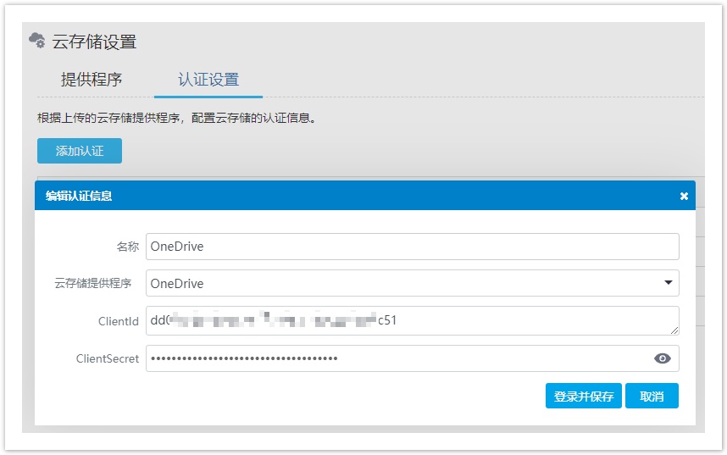
Task: Click the ClientId label
Action: pyautogui.click(x=119, y=321)
